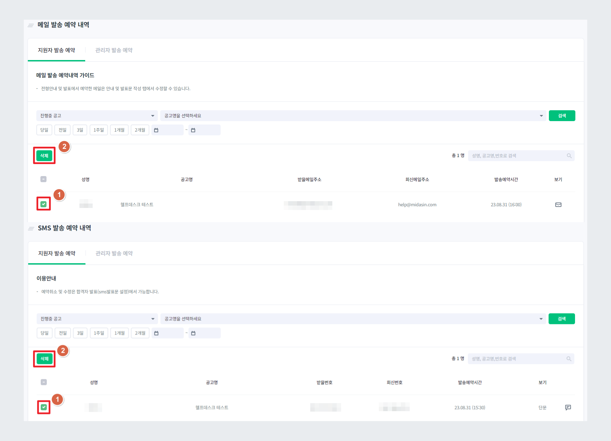Image resolution: width=611 pixels, height=441 pixels.
Task: Click search magnifier in mail reservation search box
Action: [x=569, y=156]
